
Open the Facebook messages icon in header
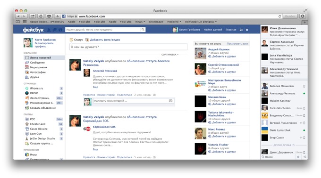pyautogui.click(x=54, y=30)
